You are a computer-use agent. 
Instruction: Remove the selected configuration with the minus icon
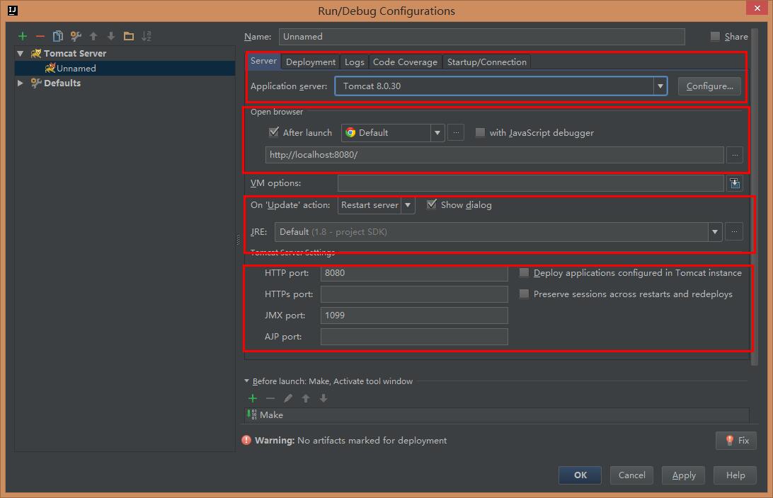tap(40, 36)
